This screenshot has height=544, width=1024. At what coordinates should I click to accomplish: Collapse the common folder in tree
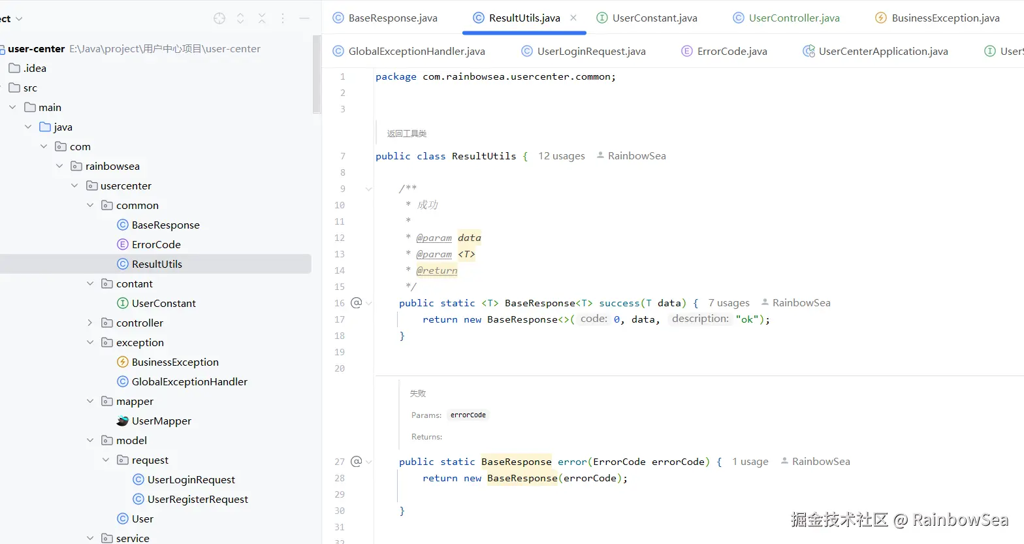point(90,205)
